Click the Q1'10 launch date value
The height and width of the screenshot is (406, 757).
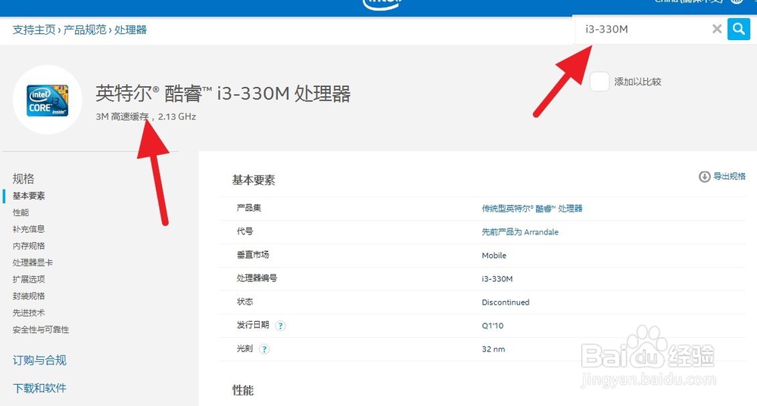(x=493, y=326)
